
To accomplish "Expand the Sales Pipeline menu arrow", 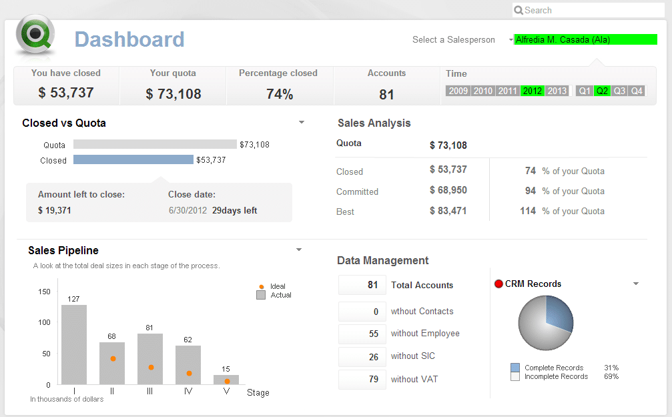I will point(299,250).
